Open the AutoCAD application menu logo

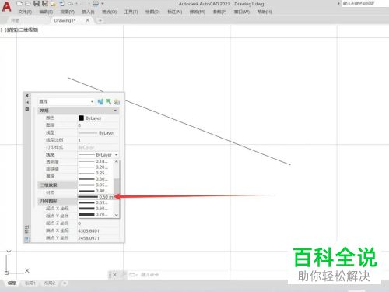point(6,6)
